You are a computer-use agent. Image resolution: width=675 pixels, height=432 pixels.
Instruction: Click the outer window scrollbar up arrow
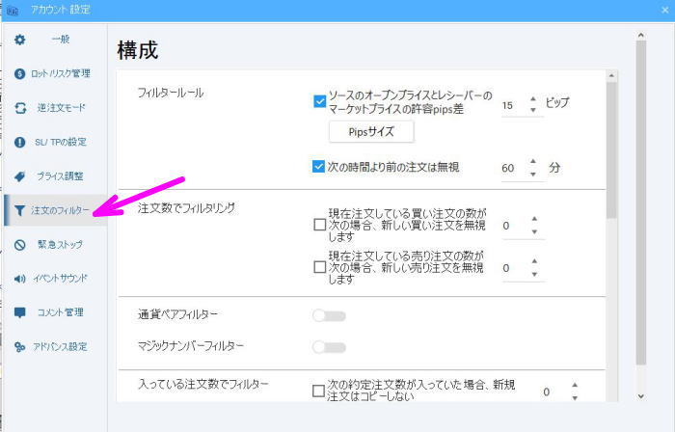[641, 36]
